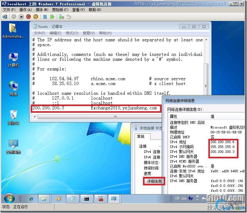Open the 剪贴板(C) menu

60,10
